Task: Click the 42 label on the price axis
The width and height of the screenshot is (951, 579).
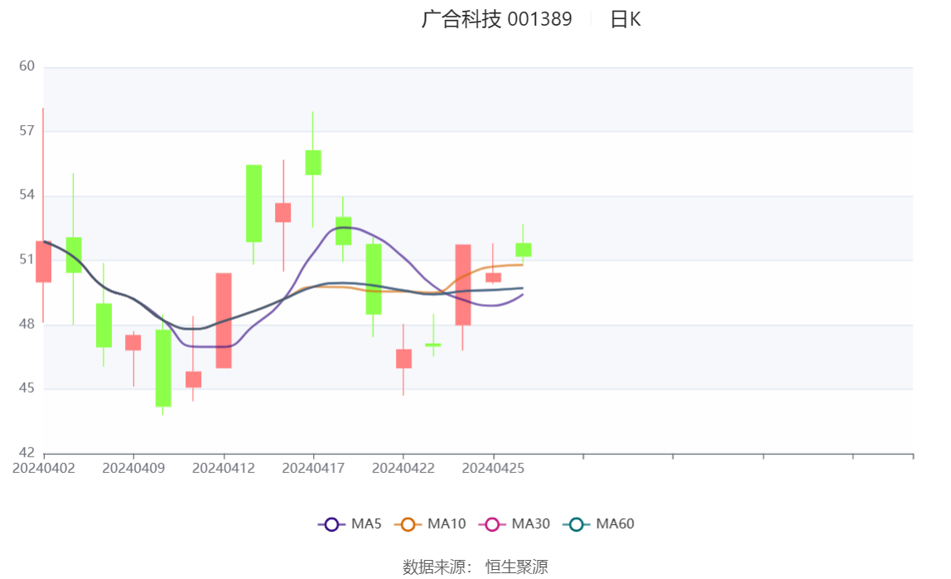Action: [27, 452]
